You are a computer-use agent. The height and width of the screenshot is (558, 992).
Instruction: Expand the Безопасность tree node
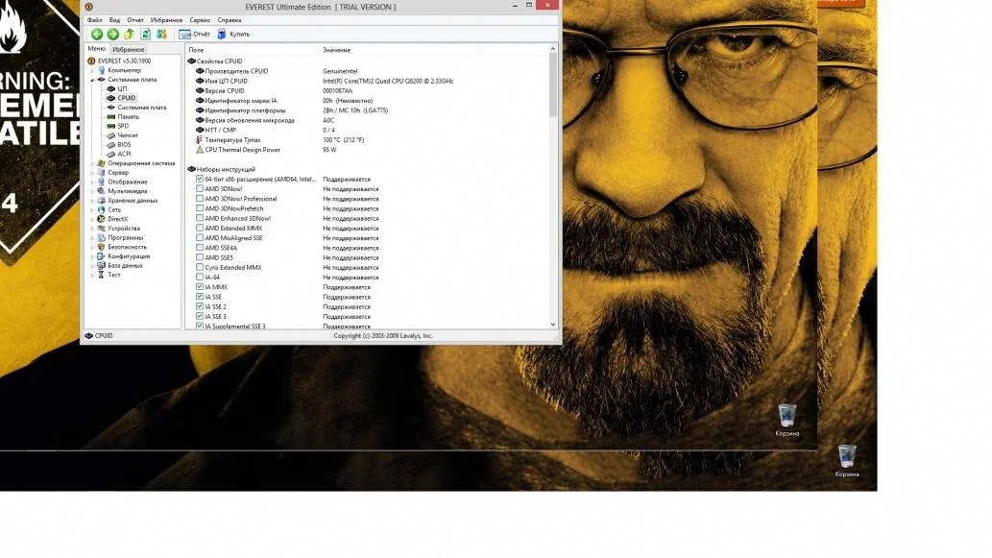(x=92, y=247)
